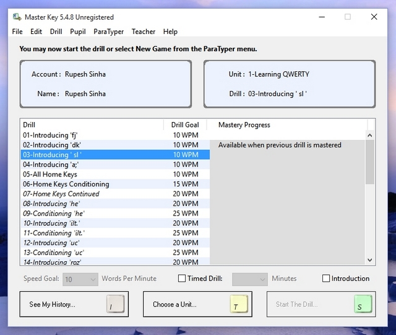Select drill 03-Introducing ' sl '
Image resolution: width=396 pixels, height=335 pixels.
115,155
